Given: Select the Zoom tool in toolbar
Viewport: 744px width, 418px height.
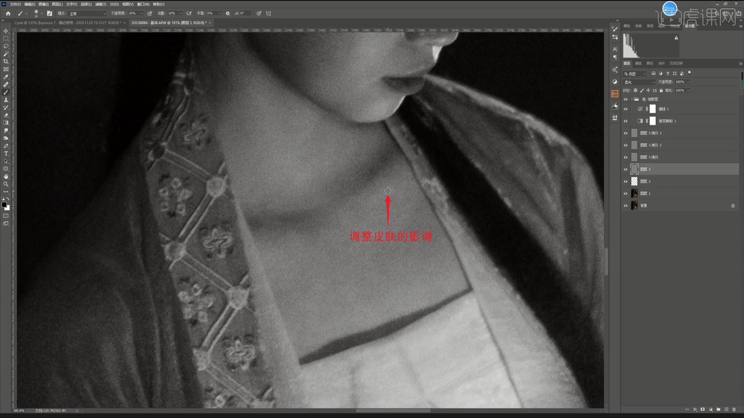Looking at the screenshot, I should tap(6, 184).
